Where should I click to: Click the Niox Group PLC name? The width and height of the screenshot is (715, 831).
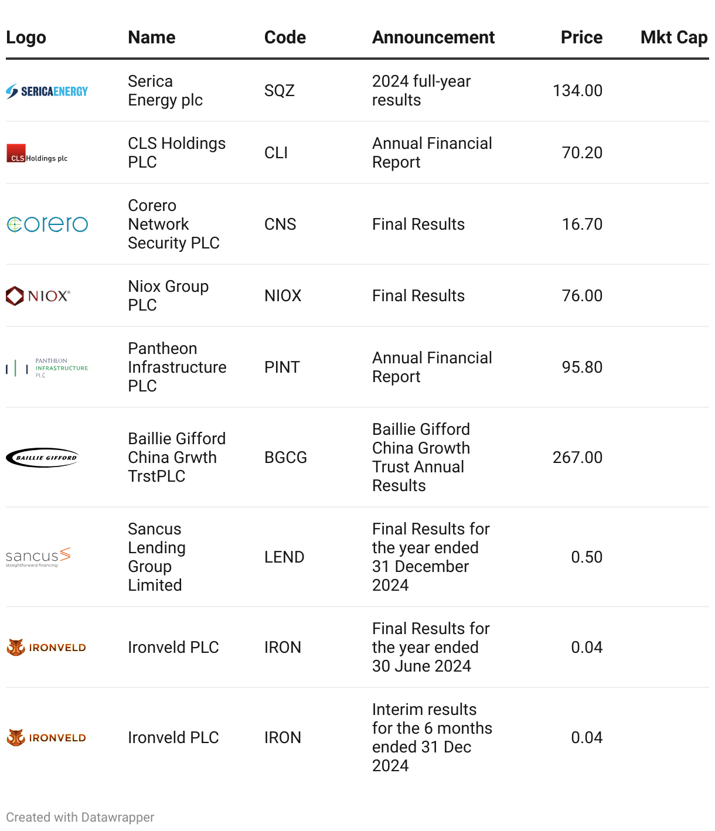click(x=168, y=296)
